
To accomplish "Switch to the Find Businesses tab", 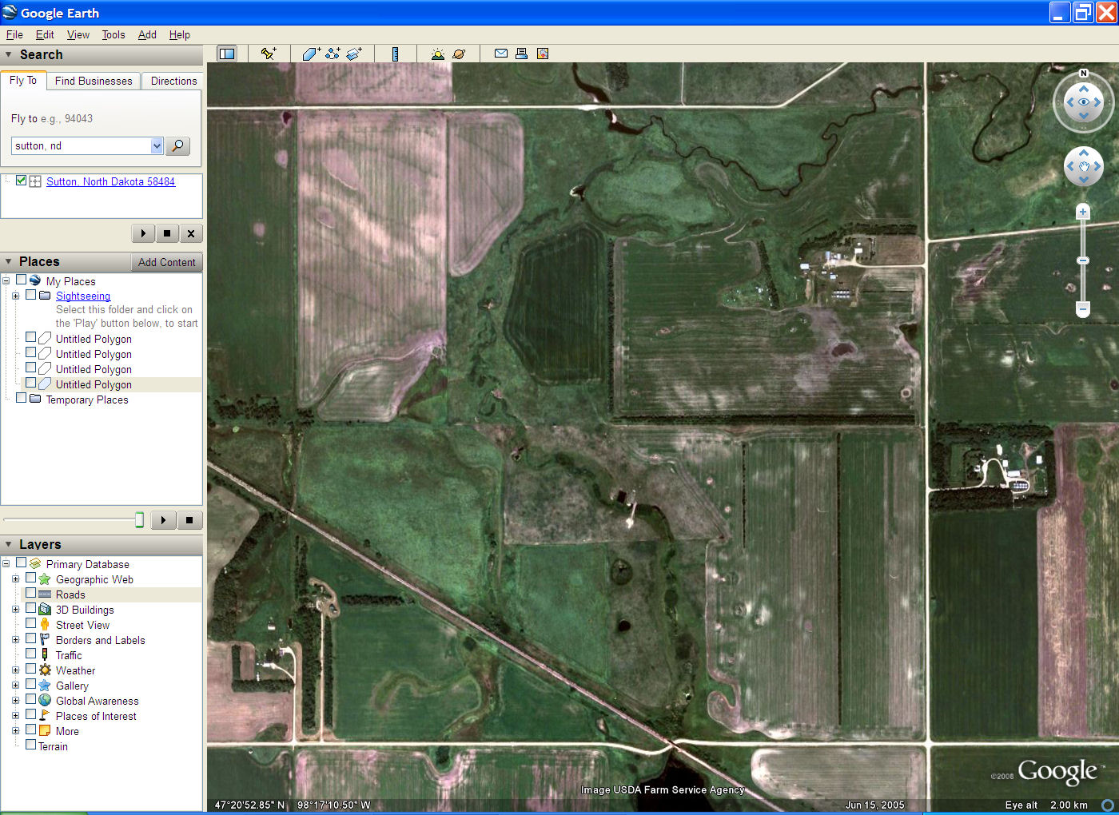I will pos(94,81).
